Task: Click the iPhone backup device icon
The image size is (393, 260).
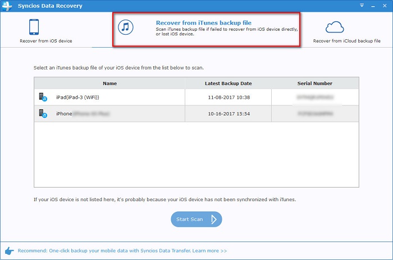Action: click(43, 113)
